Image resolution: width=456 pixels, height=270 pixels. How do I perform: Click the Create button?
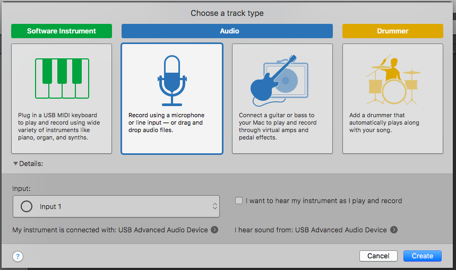[422, 256]
